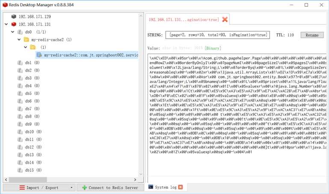Click the db2 database icon

pyautogui.click(x=20, y=70)
